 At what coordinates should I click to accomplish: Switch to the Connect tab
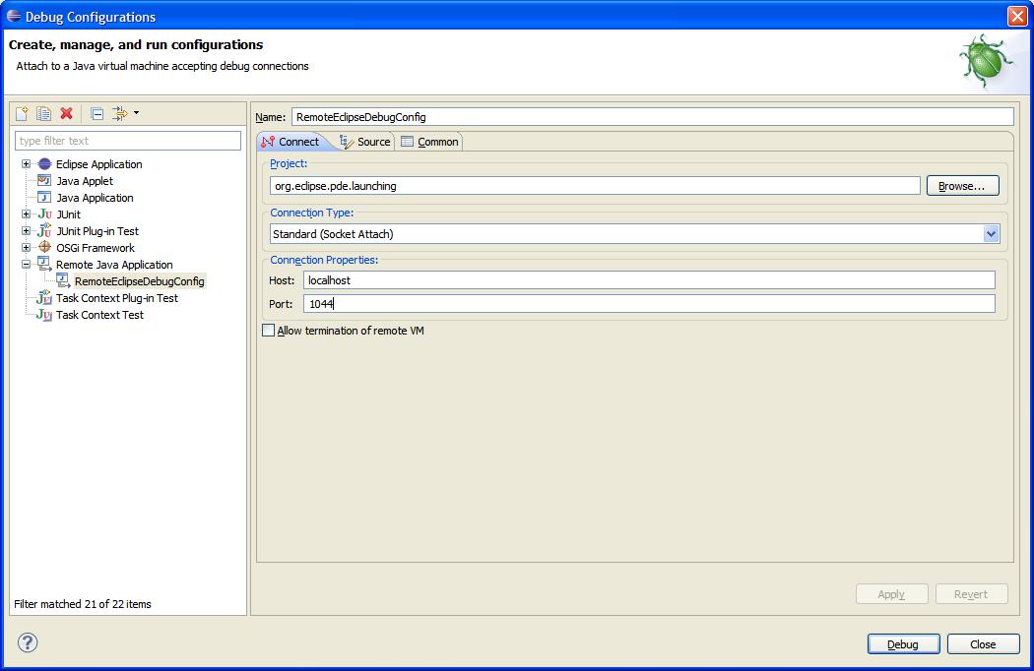point(291,142)
